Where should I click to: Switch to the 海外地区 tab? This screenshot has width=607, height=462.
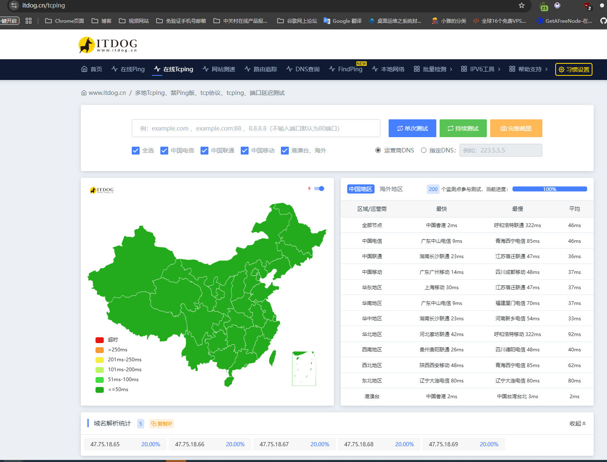[x=391, y=189]
